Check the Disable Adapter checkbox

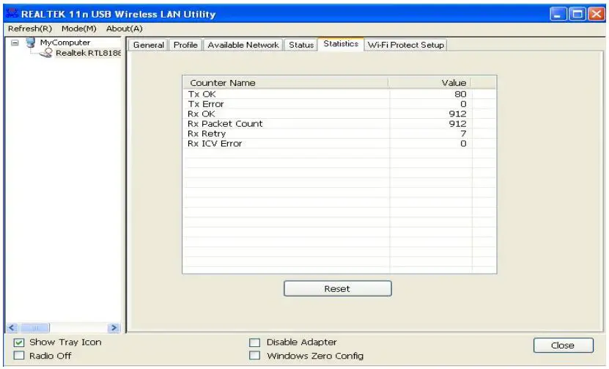[x=254, y=342]
